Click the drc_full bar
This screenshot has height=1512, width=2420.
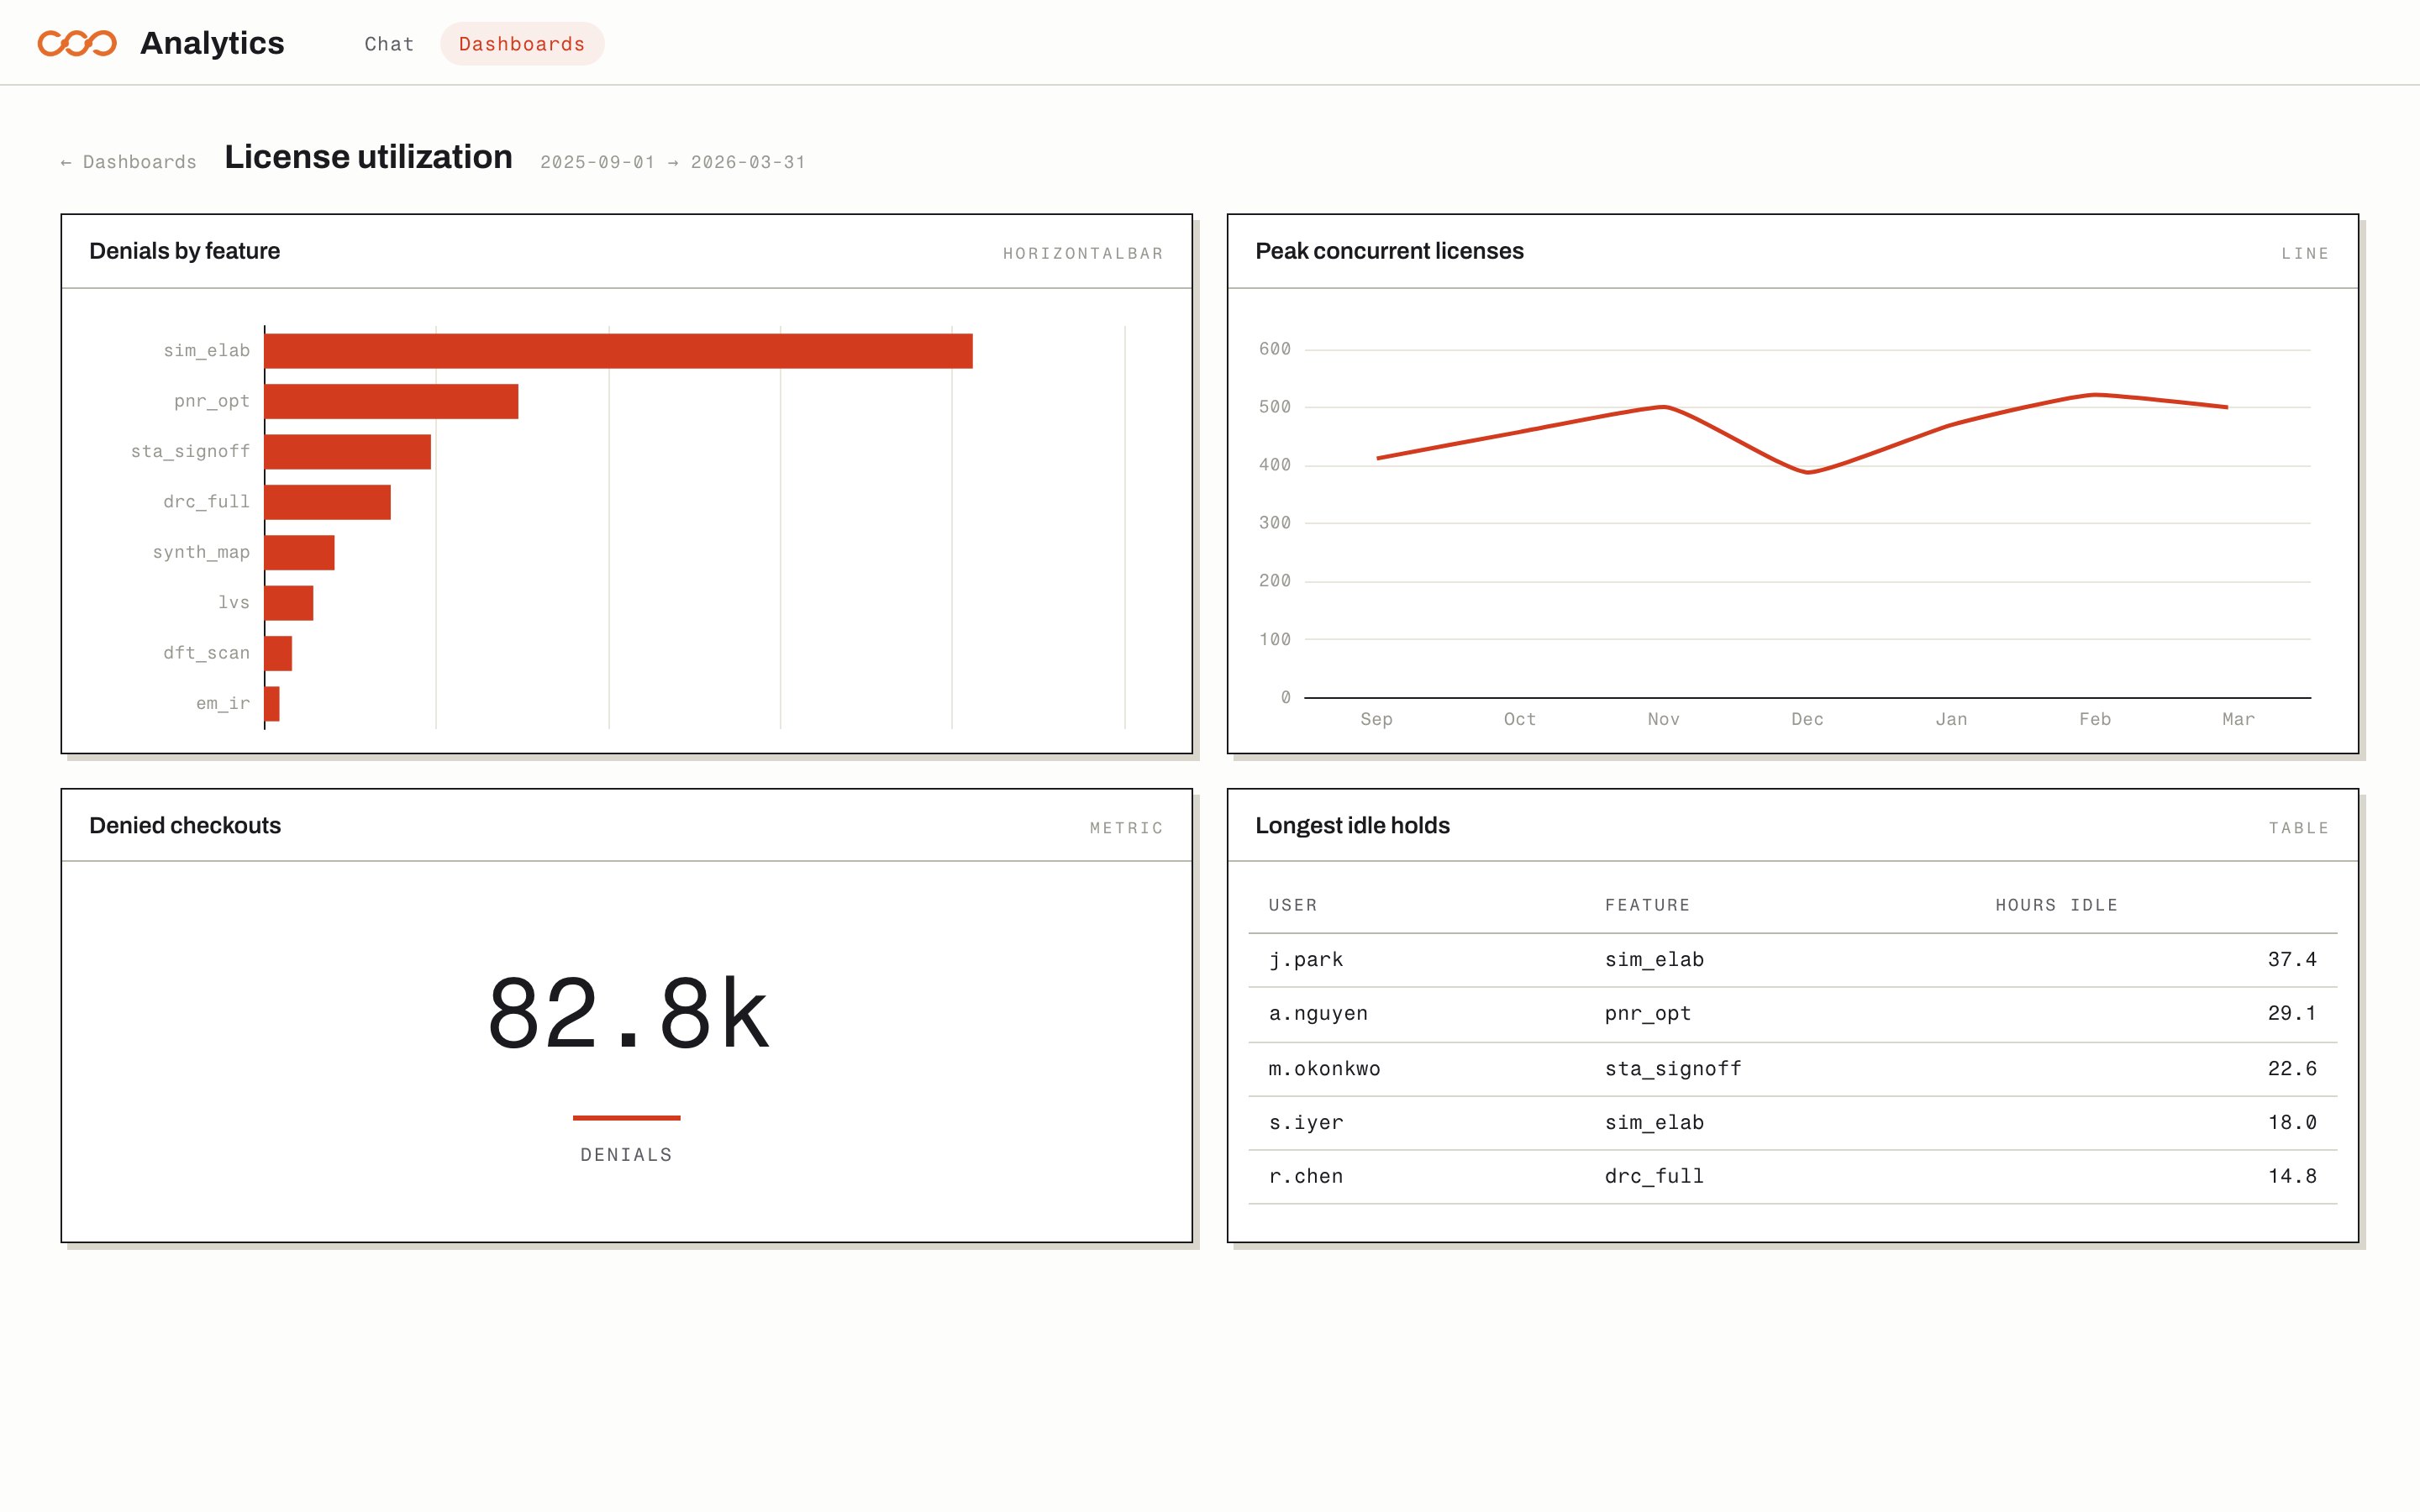pyautogui.click(x=327, y=502)
